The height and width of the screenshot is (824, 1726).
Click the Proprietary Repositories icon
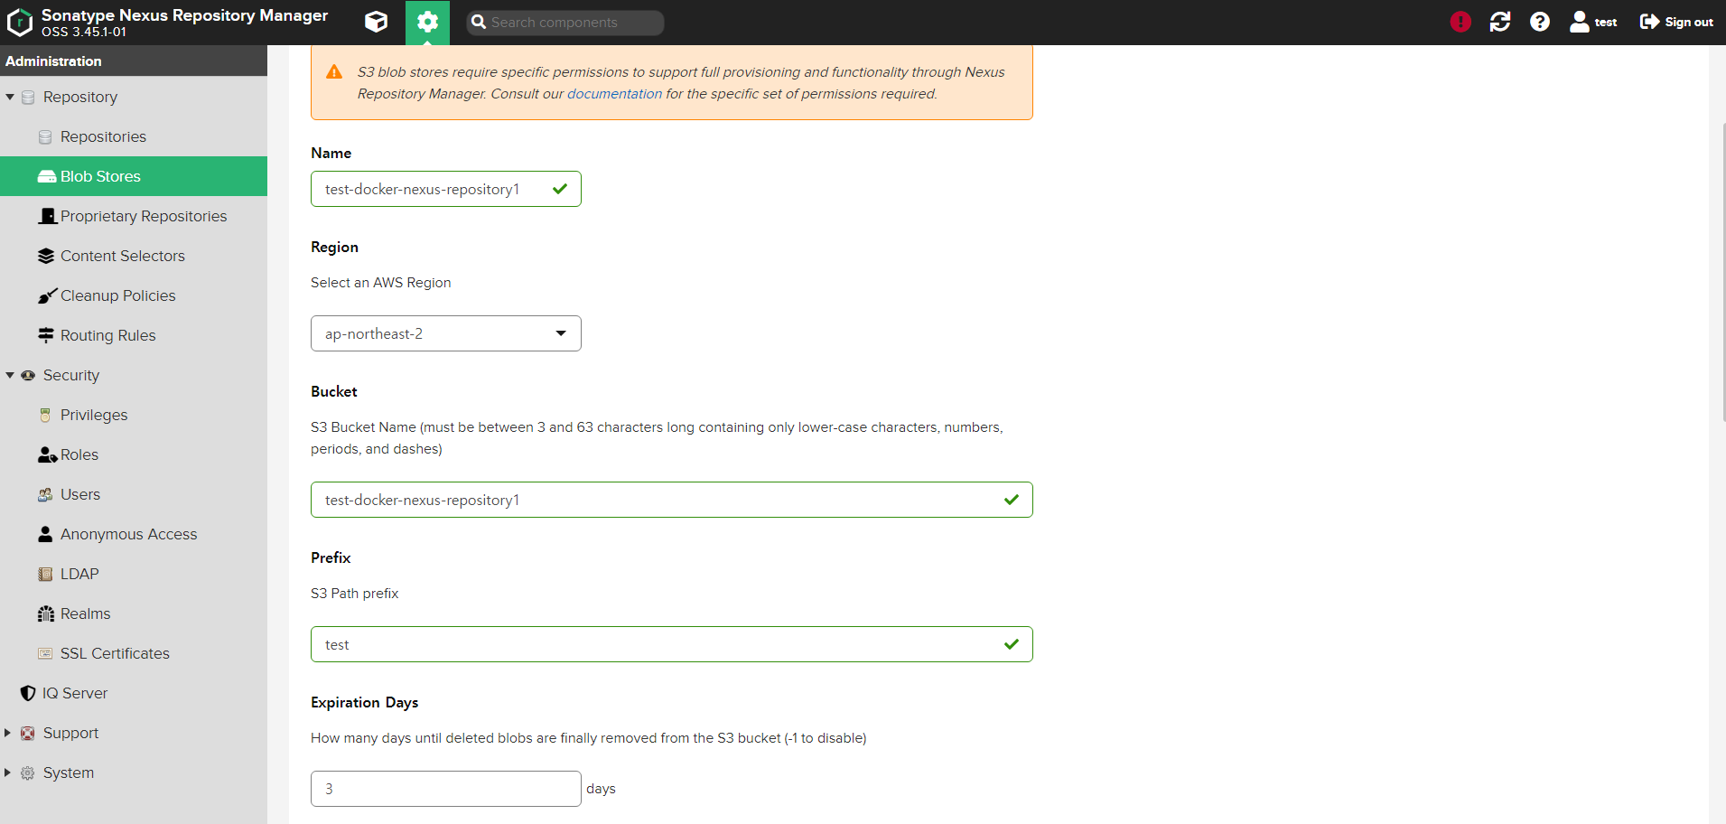47,216
